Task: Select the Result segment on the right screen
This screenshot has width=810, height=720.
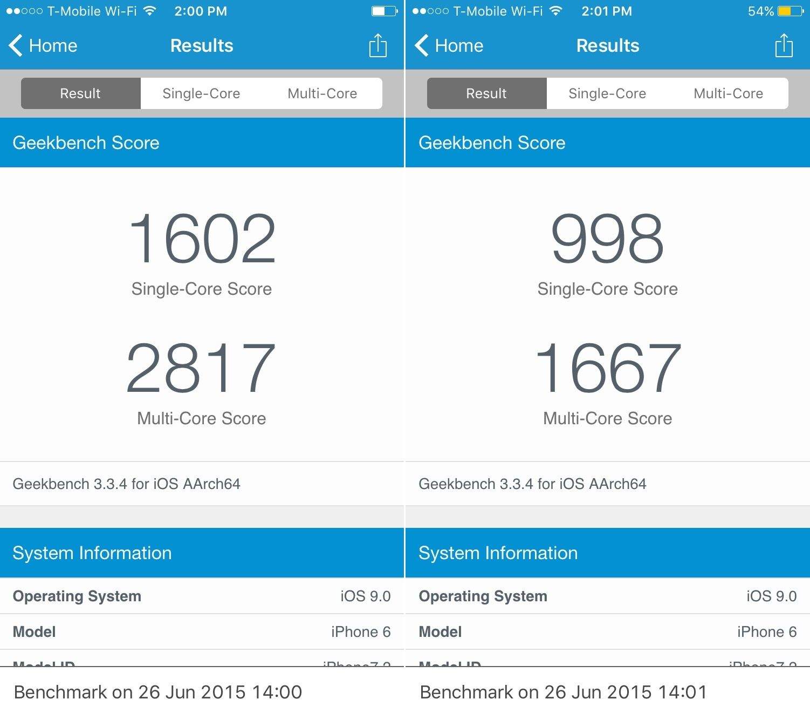Action: tap(486, 93)
